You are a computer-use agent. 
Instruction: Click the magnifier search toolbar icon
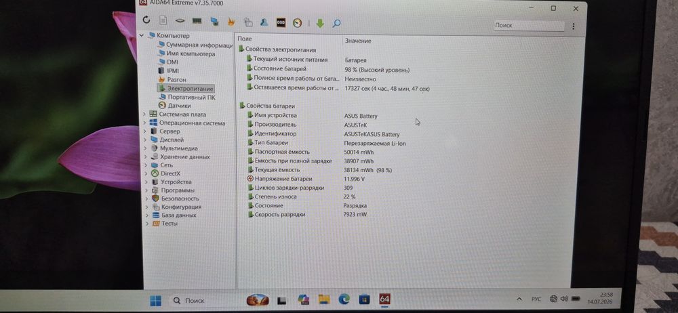(336, 23)
